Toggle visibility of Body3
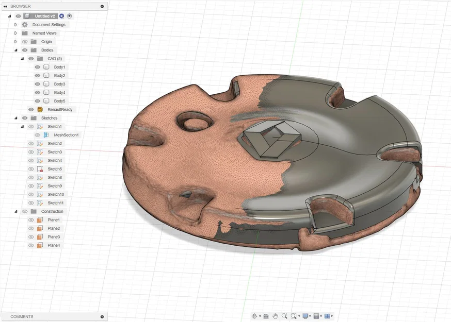This screenshot has width=451, height=322. (x=37, y=84)
